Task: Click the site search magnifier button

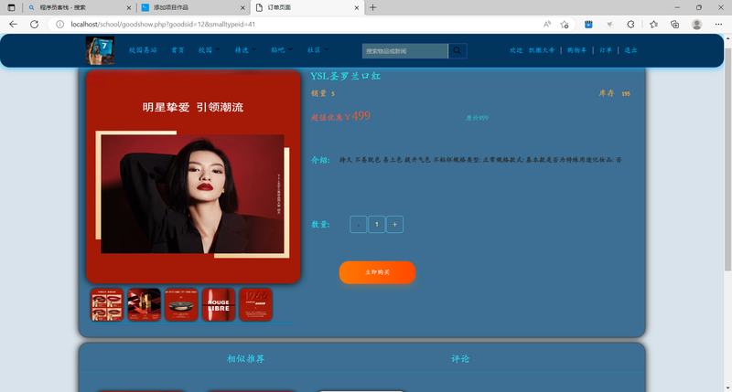Action: [x=457, y=51]
